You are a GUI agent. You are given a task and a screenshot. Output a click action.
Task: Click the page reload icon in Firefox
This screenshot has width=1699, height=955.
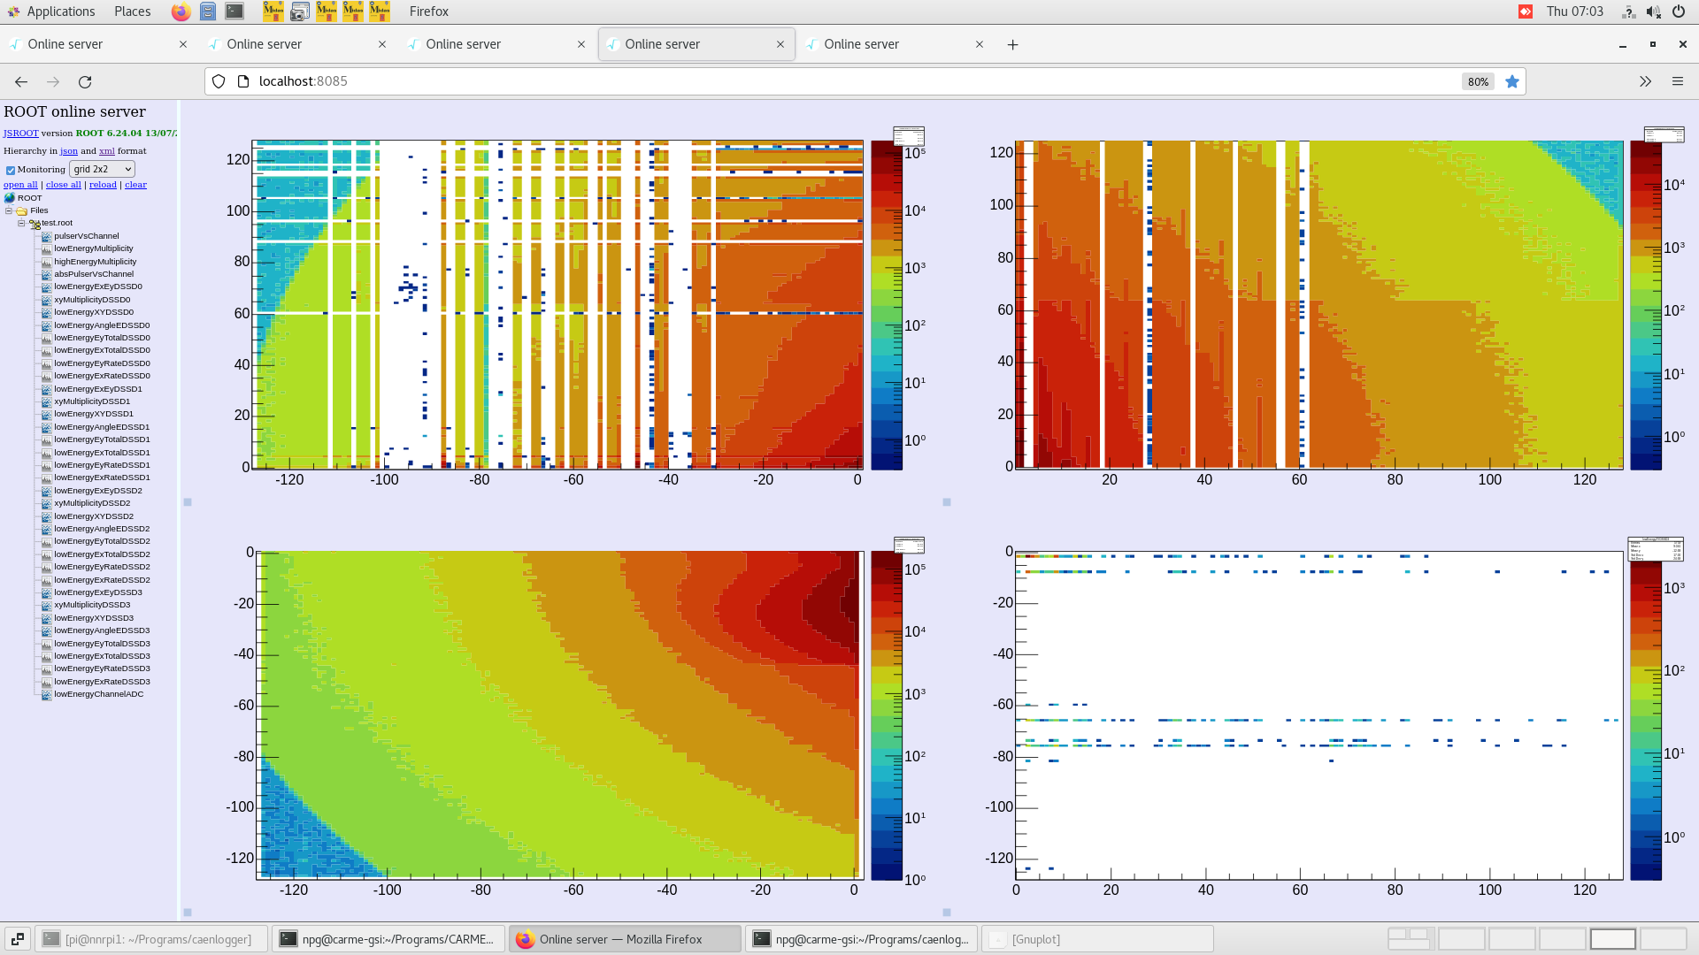[x=86, y=81]
